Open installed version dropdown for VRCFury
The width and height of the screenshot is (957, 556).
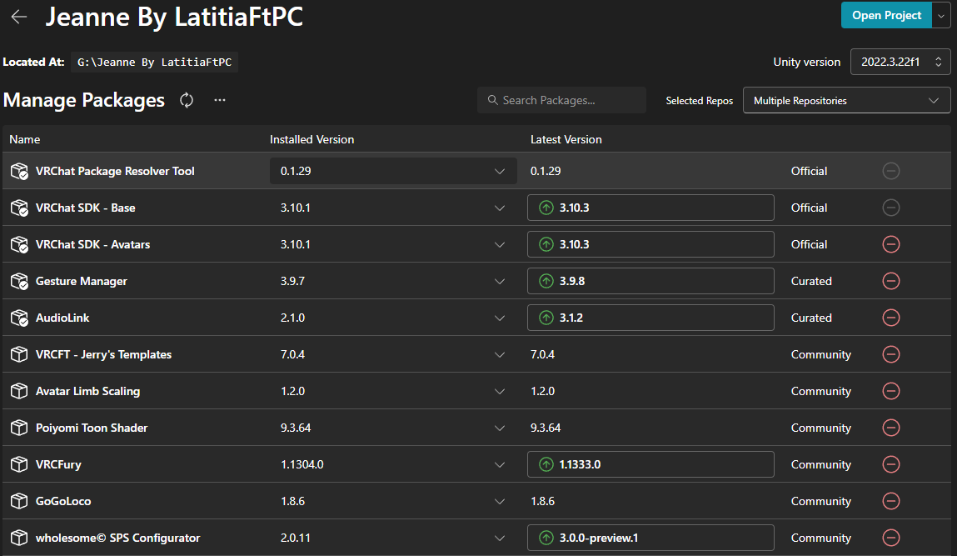point(393,464)
